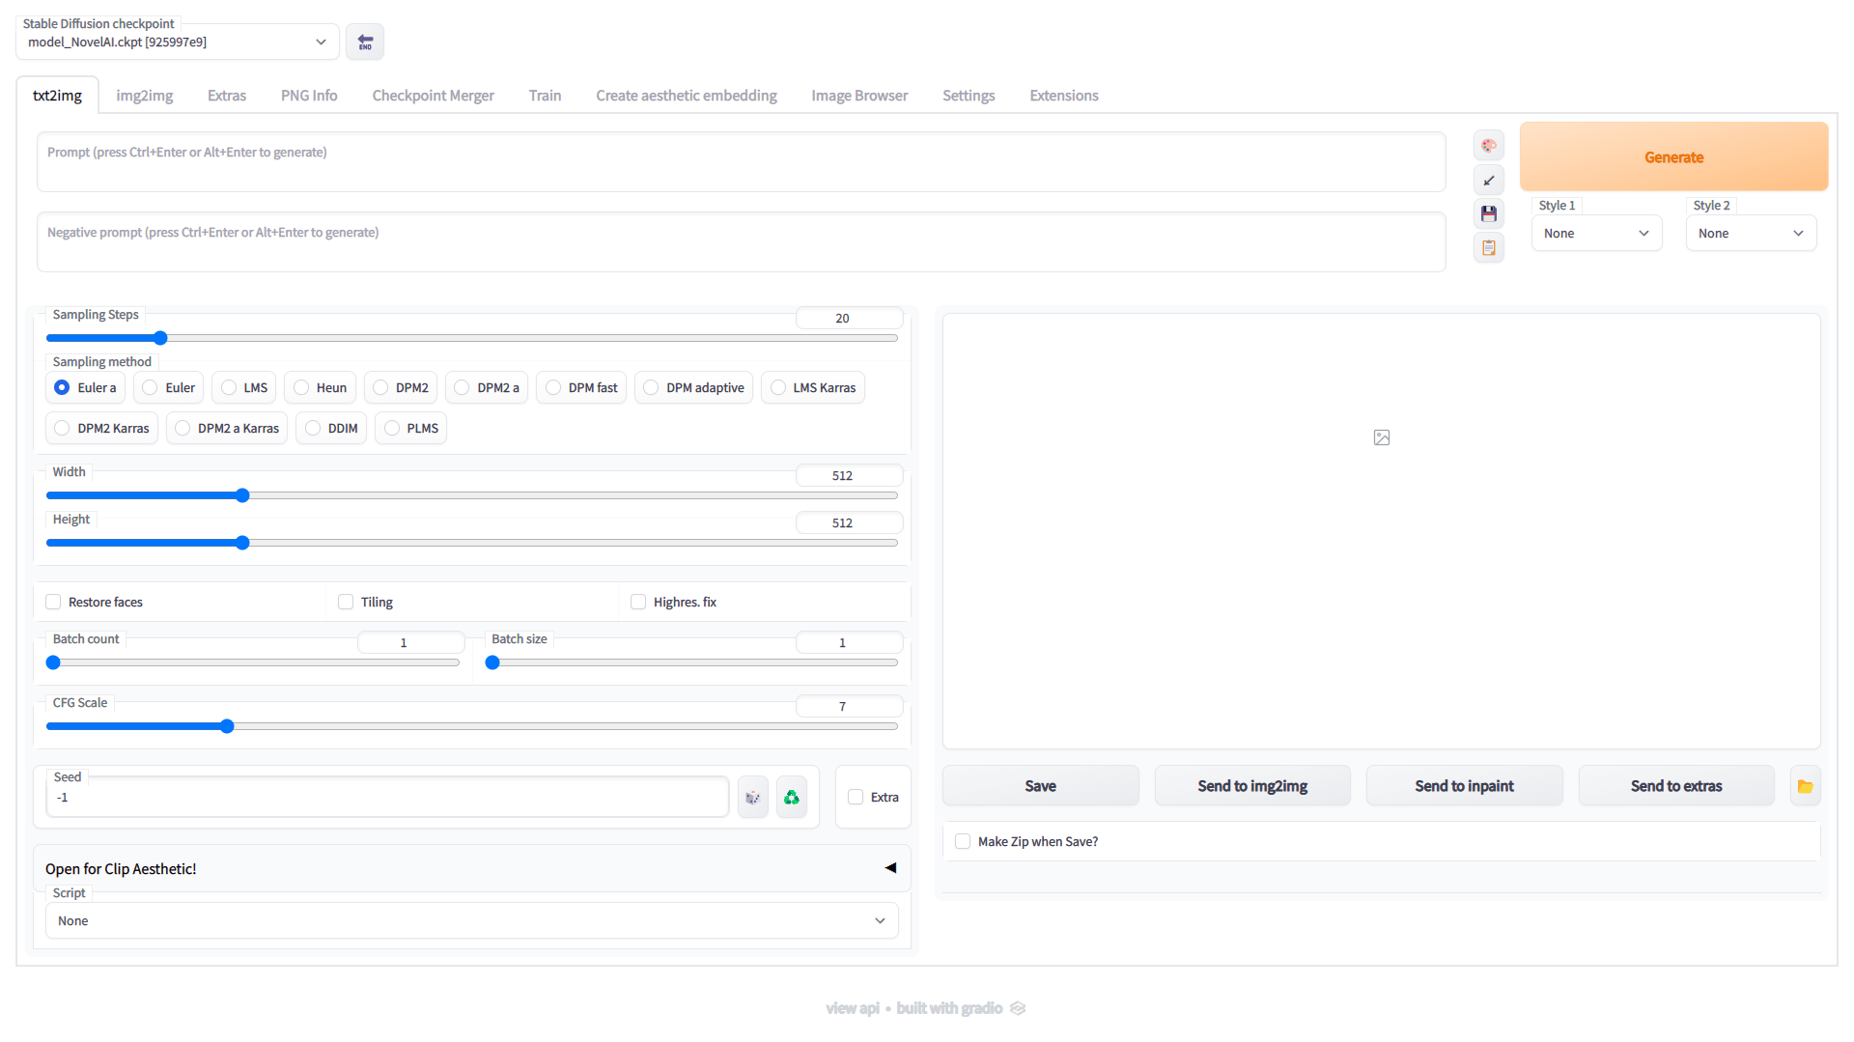Click the refresh checkpoint list icon
This screenshot has width=1854, height=1042.
coord(365,42)
